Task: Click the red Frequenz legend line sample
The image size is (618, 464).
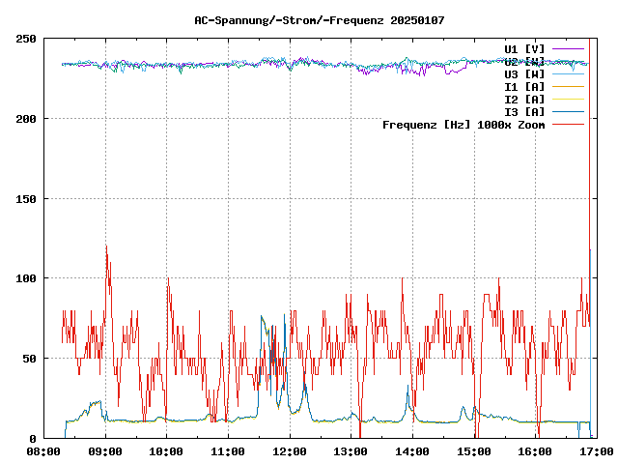Action: (x=569, y=124)
